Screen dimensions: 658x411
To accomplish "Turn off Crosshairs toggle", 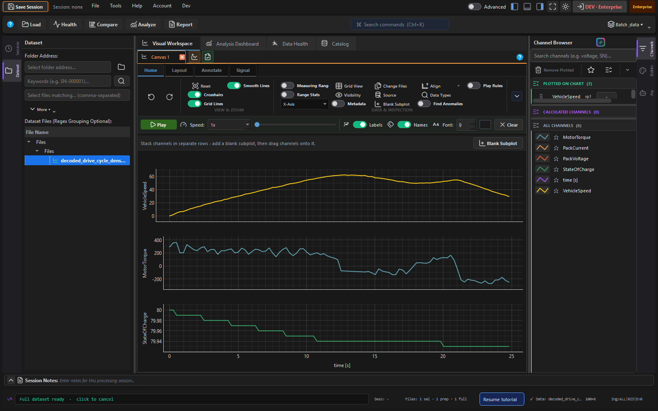I will click(195, 95).
